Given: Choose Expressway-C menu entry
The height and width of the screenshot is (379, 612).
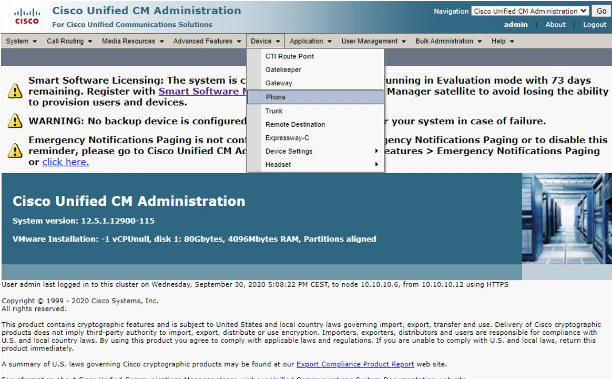Looking at the screenshot, I should [x=315, y=137].
